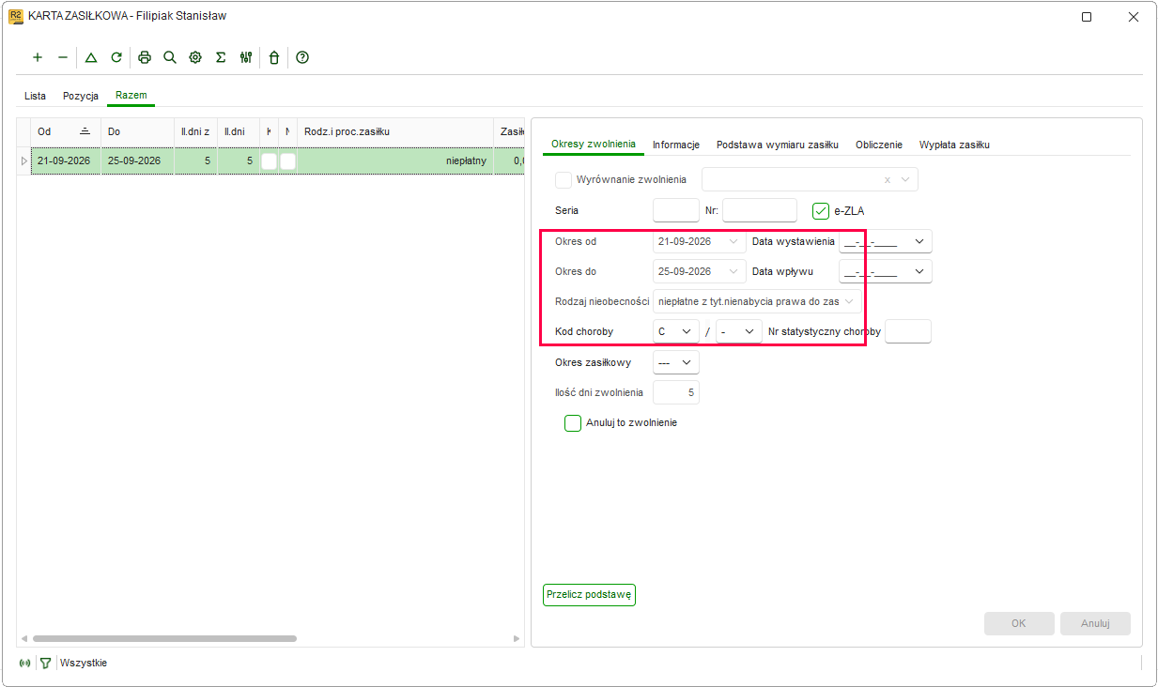1158x687 pixels.
Task: Open the sliders configuration icon
Action: tap(246, 57)
